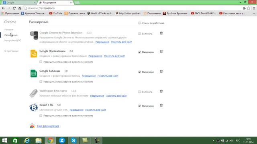The height and width of the screenshot is (144, 257).
Task: Click the browser forward arrow
Action: click(x=9, y=8)
